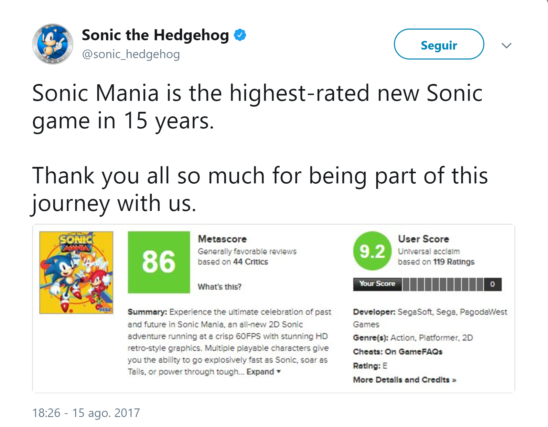The height and width of the screenshot is (427, 548).
Task: Set a rating on Your Score bar
Action: coord(443,285)
